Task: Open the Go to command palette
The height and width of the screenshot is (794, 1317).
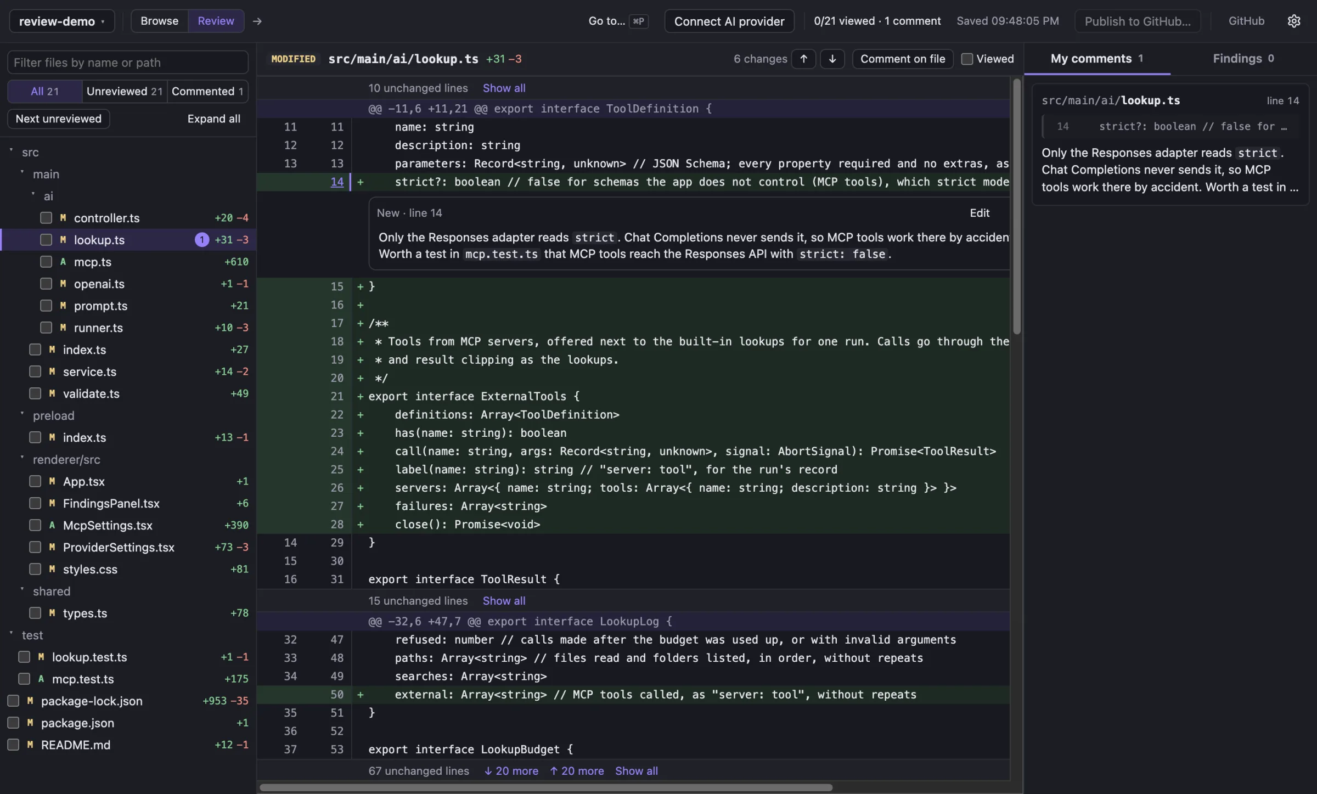Action: (618, 21)
